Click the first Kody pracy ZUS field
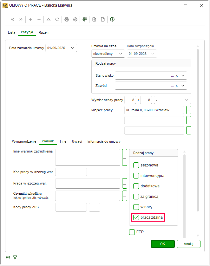 [x=71, y=207]
